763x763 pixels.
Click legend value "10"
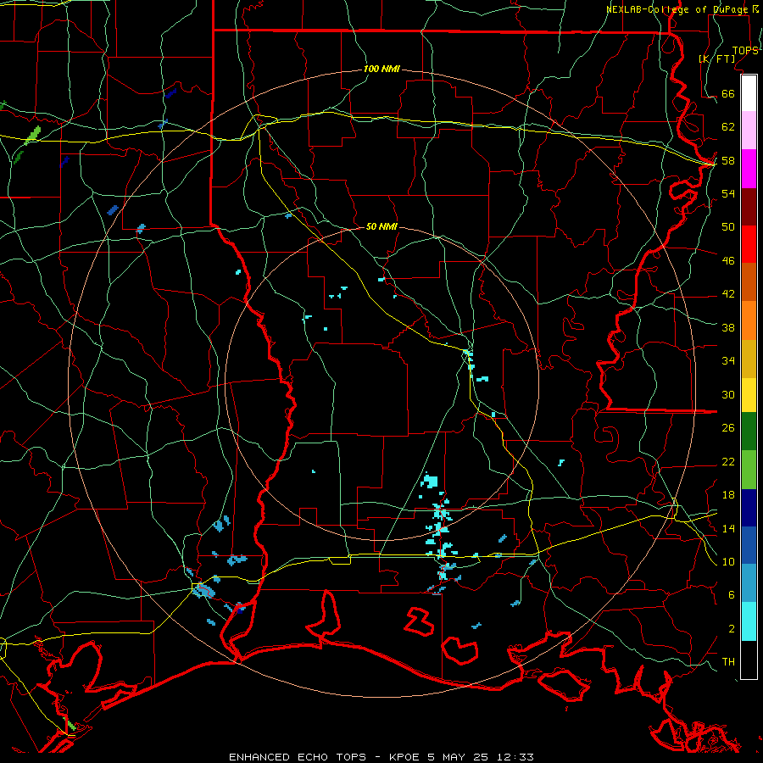[728, 561]
